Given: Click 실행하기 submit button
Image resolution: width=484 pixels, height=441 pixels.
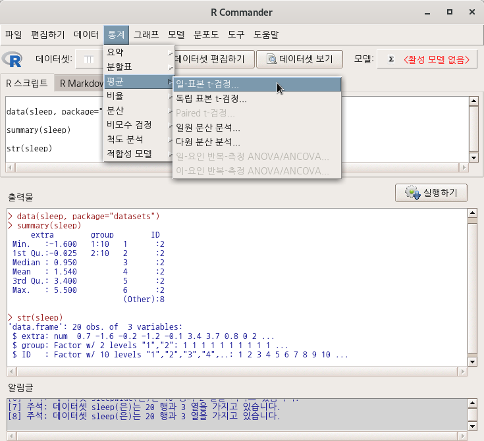Looking at the screenshot, I should point(431,193).
